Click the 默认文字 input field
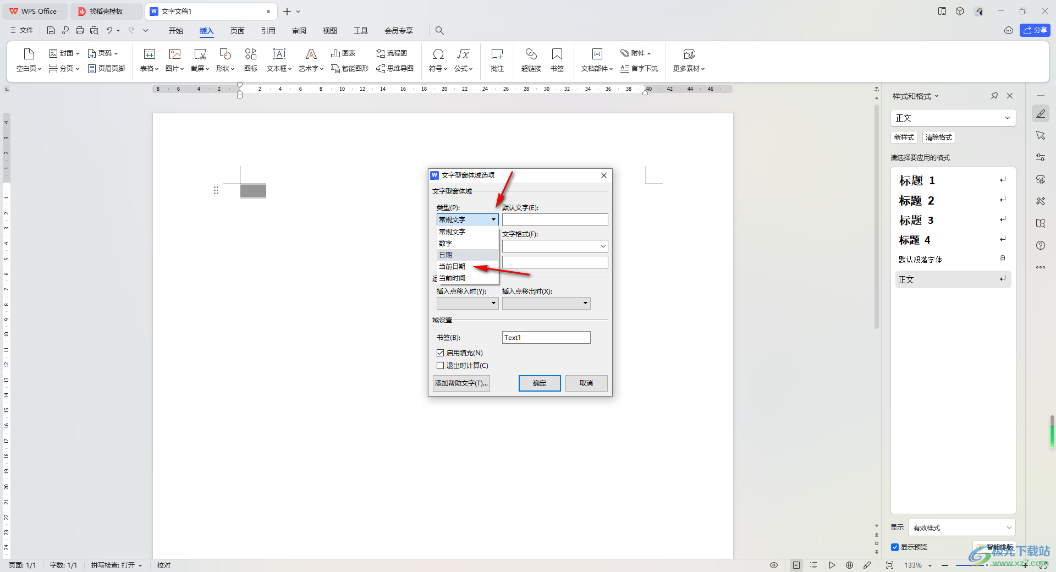 [x=555, y=219]
